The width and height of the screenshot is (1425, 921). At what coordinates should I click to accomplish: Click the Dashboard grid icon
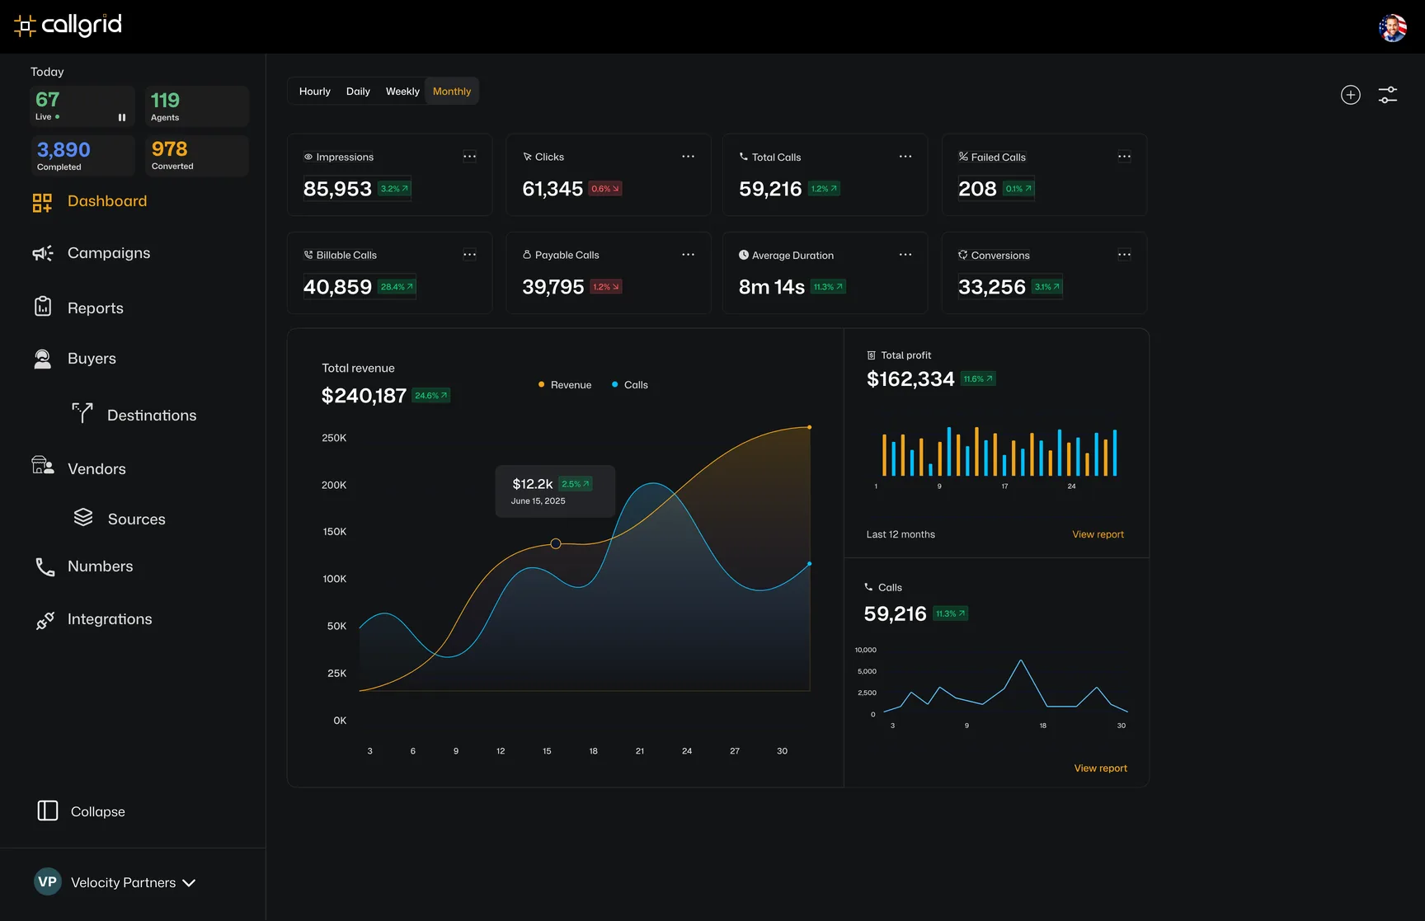coord(42,202)
